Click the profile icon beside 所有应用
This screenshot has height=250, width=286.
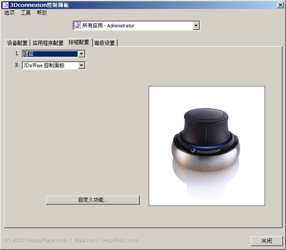pos(77,26)
